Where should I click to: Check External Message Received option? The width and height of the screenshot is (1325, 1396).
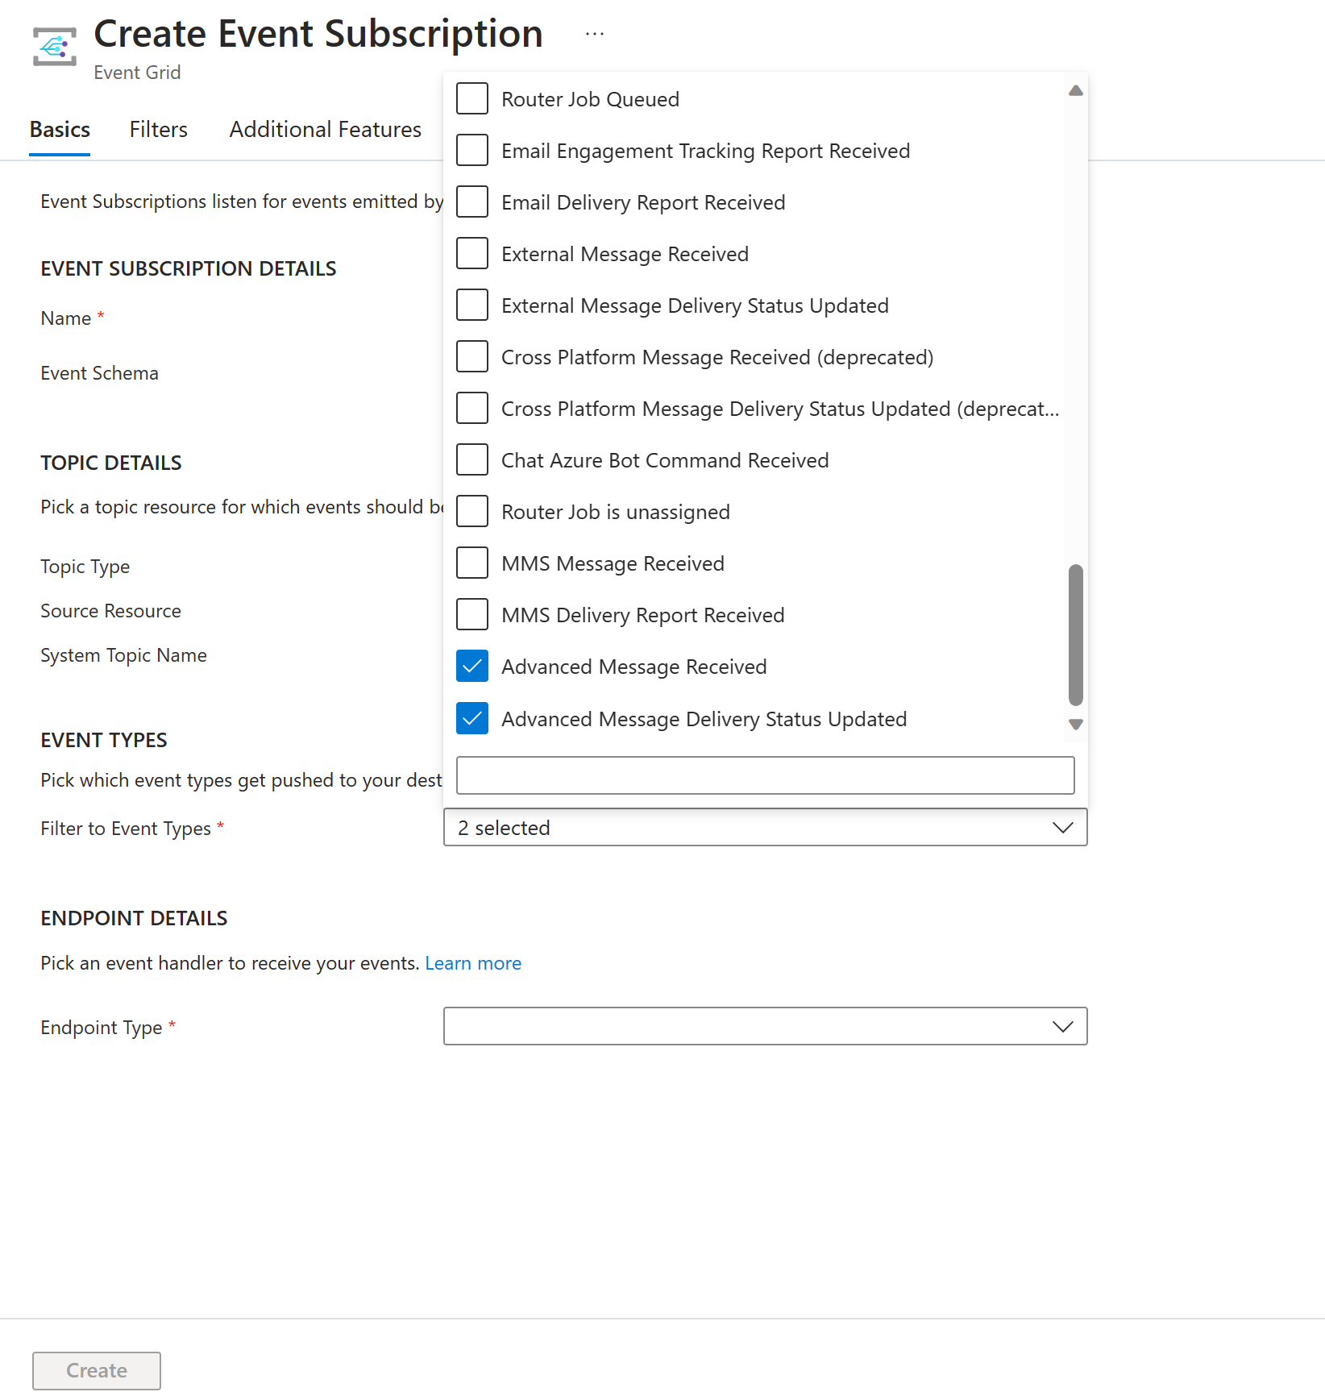point(472,254)
